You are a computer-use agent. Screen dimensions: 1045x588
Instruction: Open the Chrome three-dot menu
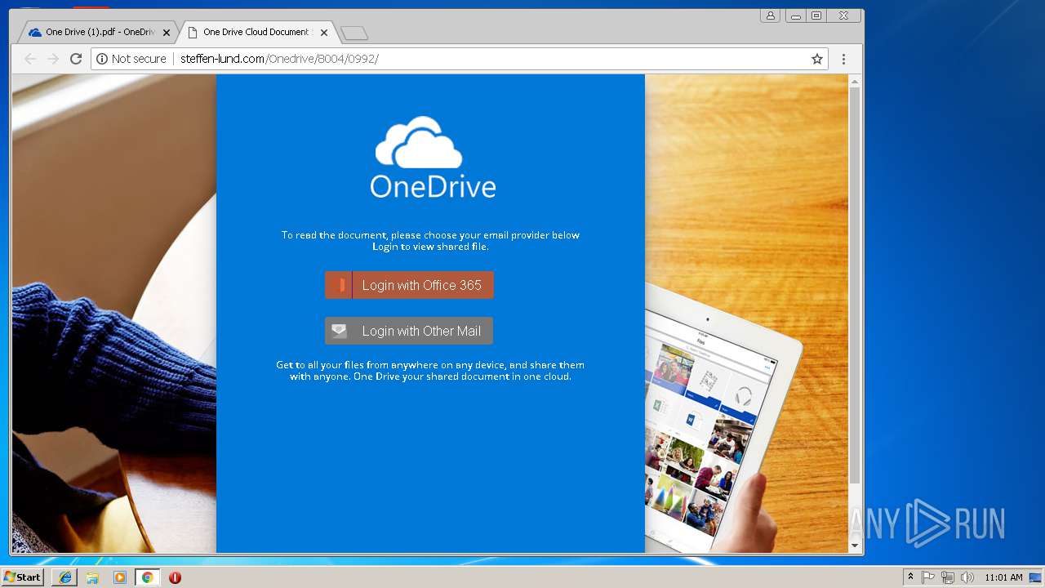pos(843,59)
